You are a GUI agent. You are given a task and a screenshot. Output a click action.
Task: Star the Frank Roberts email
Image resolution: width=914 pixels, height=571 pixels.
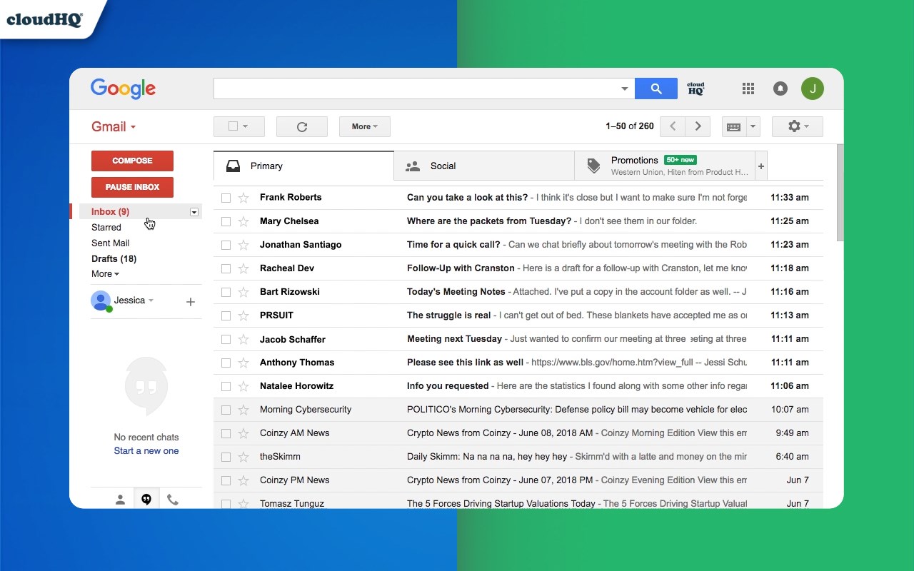(x=243, y=198)
